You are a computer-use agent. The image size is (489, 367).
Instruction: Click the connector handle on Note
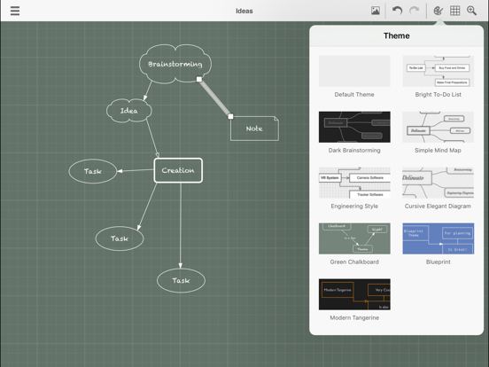[x=230, y=116]
